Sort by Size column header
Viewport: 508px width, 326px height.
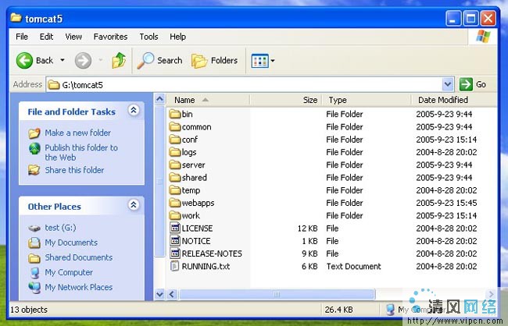286,100
